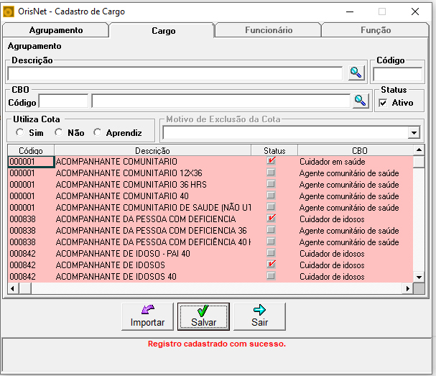Click the CBO Código input field

(x=63, y=101)
